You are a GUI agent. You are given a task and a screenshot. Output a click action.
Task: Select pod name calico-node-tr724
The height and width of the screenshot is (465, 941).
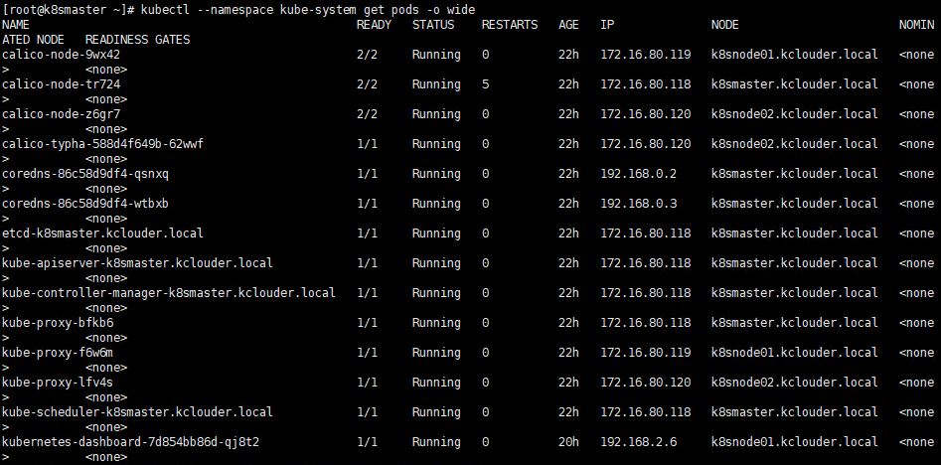(65, 84)
